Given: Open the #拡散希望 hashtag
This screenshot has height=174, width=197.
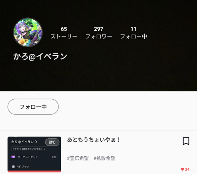Looking at the screenshot, I should pyautogui.click(x=104, y=158).
